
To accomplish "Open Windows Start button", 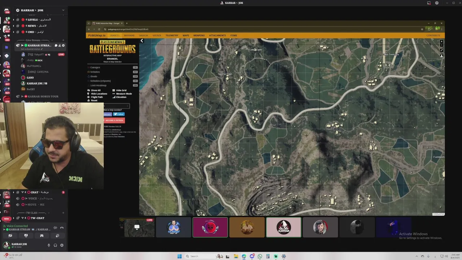I will click(179, 256).
